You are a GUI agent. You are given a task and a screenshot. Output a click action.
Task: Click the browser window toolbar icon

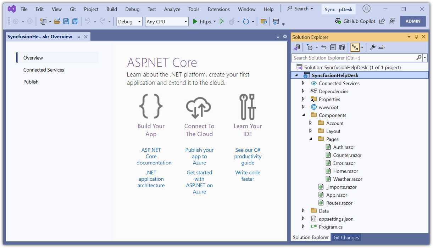tap(276, 22)
